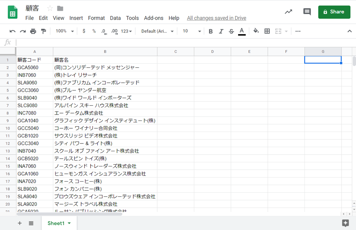Toggle italic formatting
This screenshot has height=230, width=356.
tap(221, 31)
